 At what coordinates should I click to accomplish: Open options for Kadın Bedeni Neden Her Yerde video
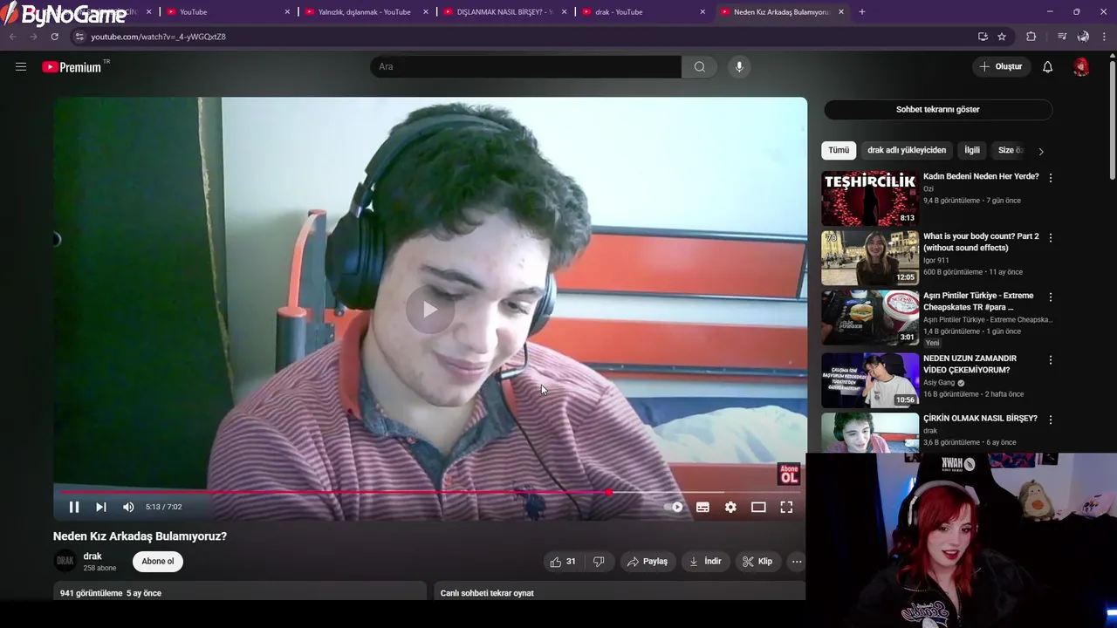click(1051, 178)
